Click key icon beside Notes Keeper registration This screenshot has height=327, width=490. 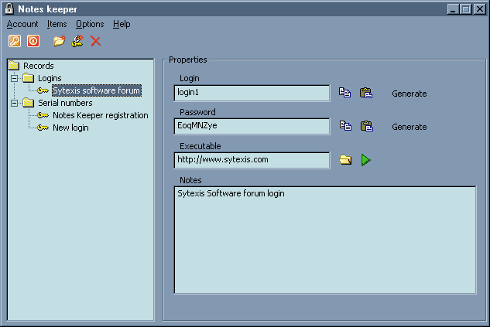click(x=43, y=115)
